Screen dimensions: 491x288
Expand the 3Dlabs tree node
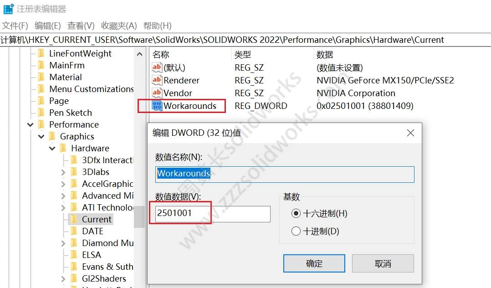(63, 172)
